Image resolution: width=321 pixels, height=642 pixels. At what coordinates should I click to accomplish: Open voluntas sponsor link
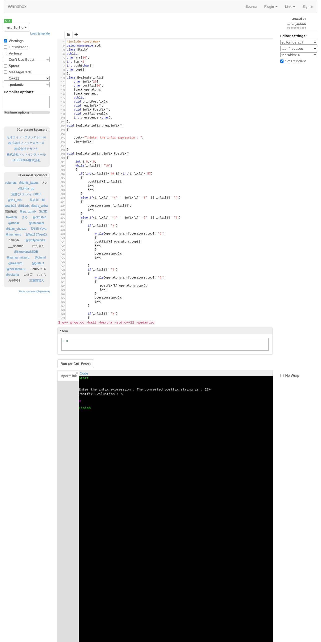[x=11, y=183]
